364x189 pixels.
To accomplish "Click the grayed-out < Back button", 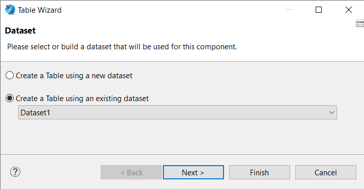I will [x=131, y=172].
